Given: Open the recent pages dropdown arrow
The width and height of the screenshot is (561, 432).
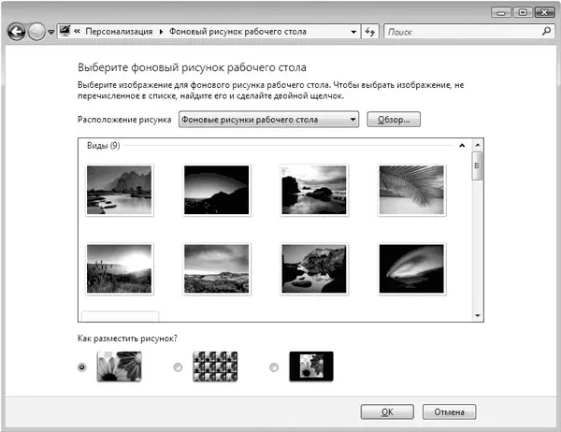Looking at the screenshot, I should 51,32.
